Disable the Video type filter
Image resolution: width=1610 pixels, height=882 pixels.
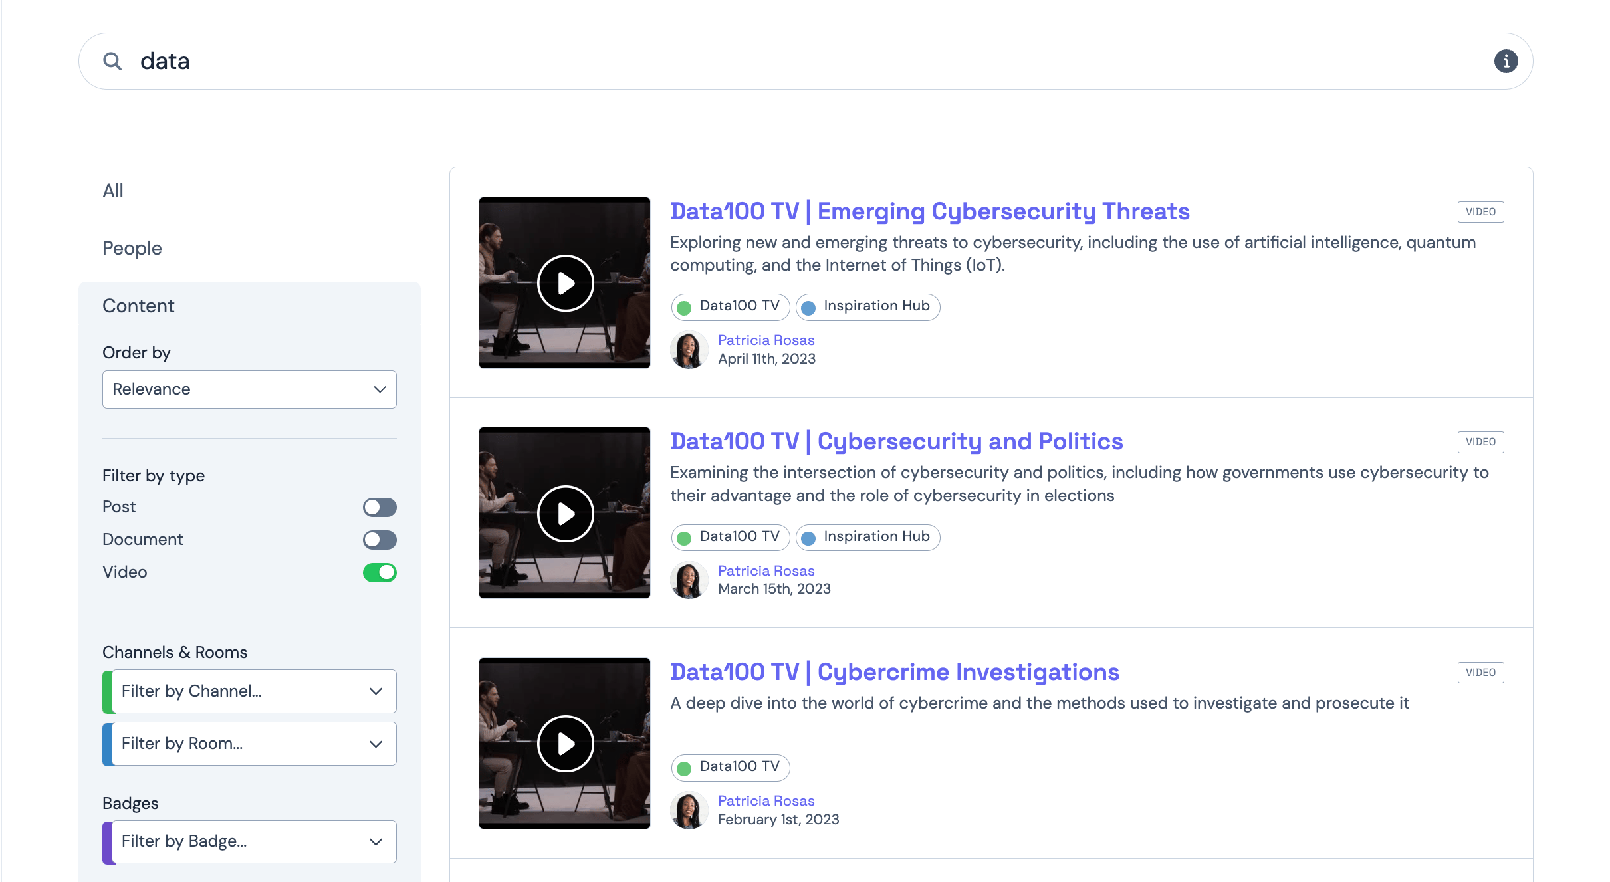380,572
